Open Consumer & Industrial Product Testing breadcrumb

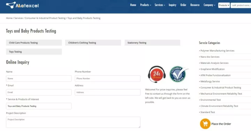click(45, 18)
